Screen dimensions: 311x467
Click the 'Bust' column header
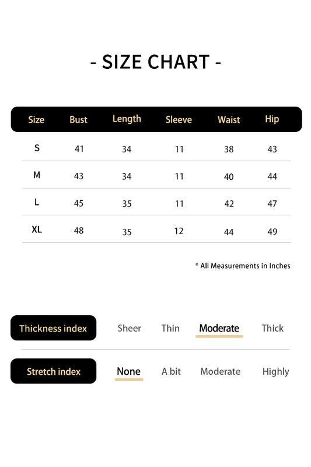tap(79, 120)
